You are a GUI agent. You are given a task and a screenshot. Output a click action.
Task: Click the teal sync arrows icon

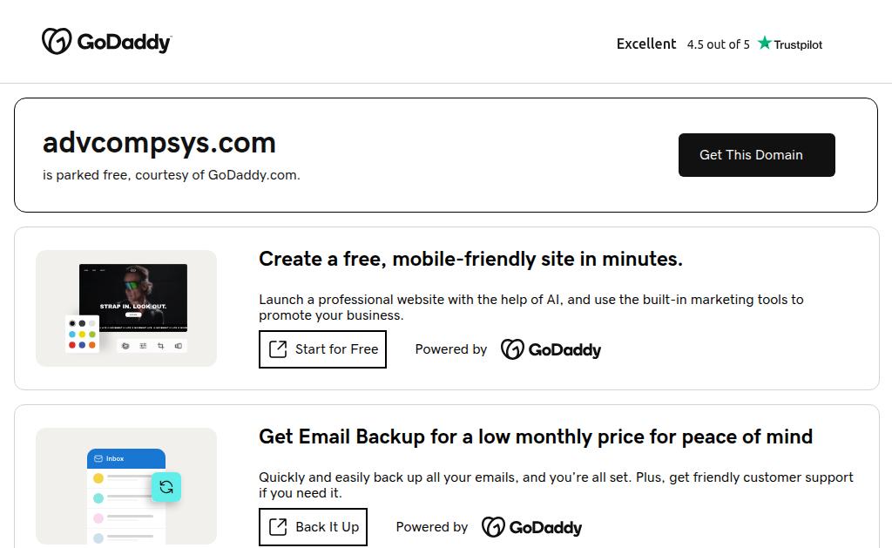[x=166, y=487]
